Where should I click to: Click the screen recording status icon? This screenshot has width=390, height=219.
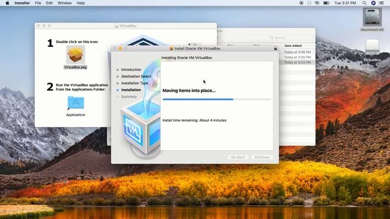point(301,3)
